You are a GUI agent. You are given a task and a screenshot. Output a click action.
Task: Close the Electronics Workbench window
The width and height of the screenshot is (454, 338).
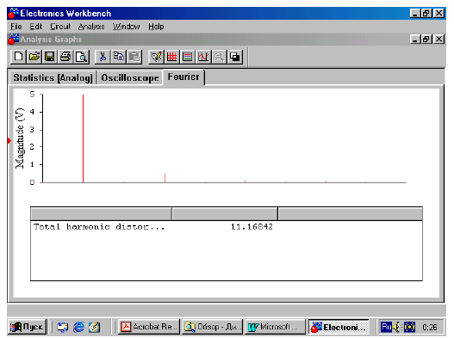439,13
